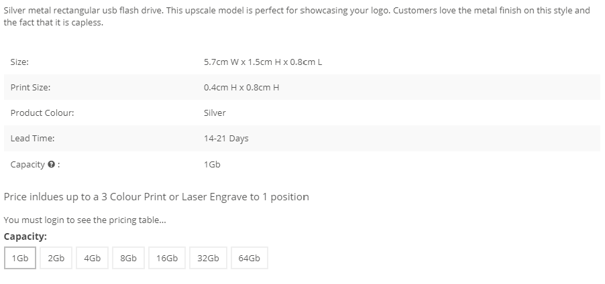The image size is (605, 284).
Task: Click the Capacity 1Gb specification value
Action: 212,165
